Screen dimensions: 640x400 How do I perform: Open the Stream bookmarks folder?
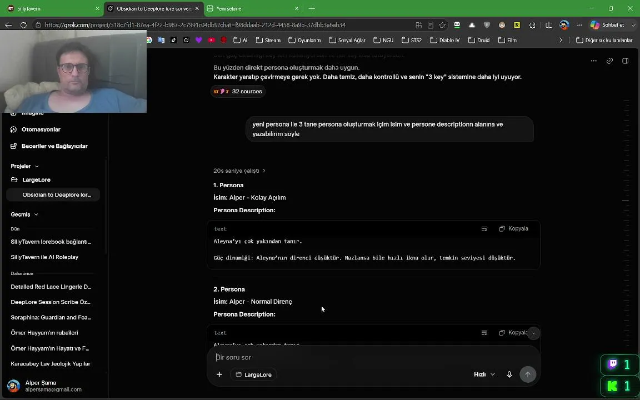[268, 40]
